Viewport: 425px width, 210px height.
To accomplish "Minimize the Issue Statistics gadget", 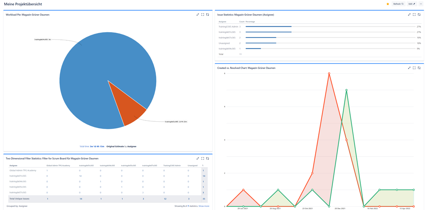I will click(x=409, y=15).
